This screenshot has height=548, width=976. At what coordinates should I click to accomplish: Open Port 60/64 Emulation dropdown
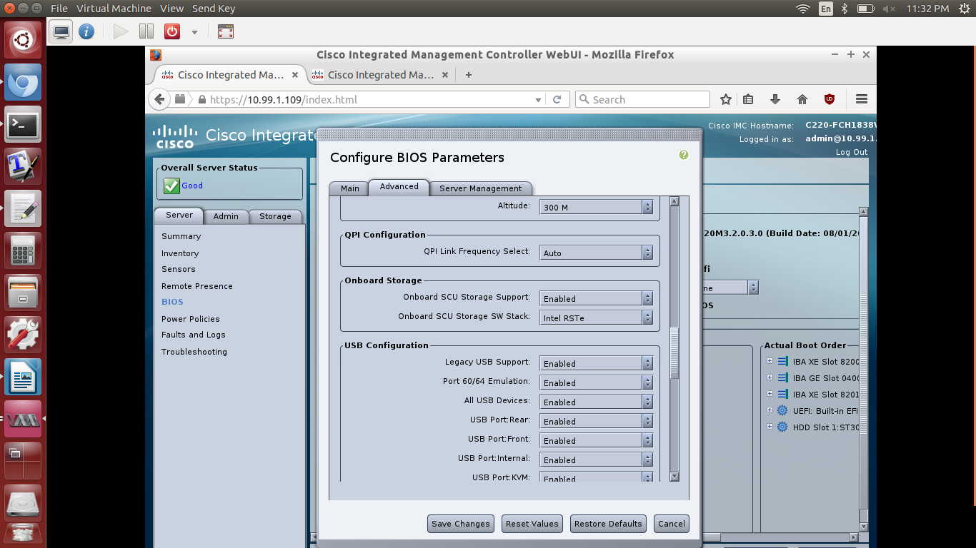597,382
